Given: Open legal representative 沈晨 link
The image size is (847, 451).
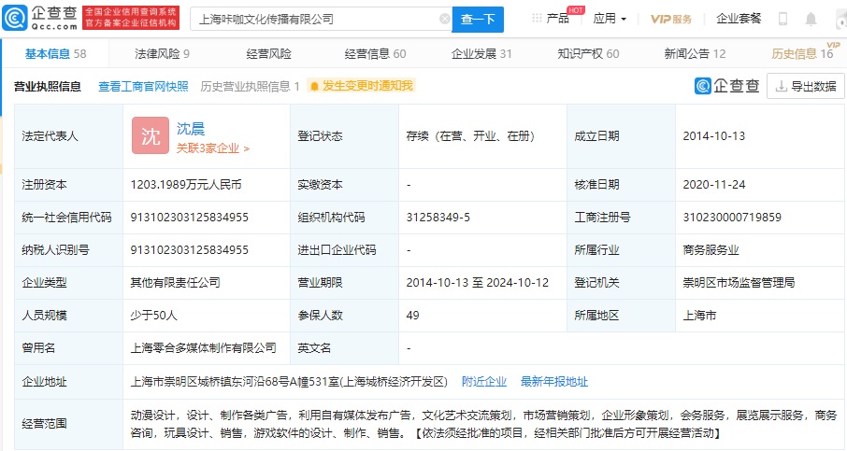Looking at the screenshot, I should [191, 129].
